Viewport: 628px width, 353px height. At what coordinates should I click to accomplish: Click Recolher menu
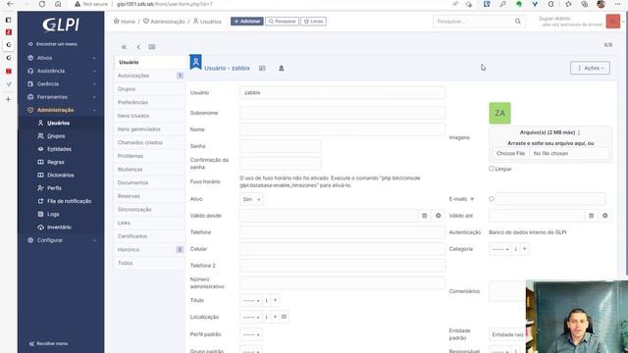point(48,343)
